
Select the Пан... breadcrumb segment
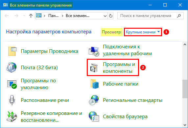click(53, 16)
